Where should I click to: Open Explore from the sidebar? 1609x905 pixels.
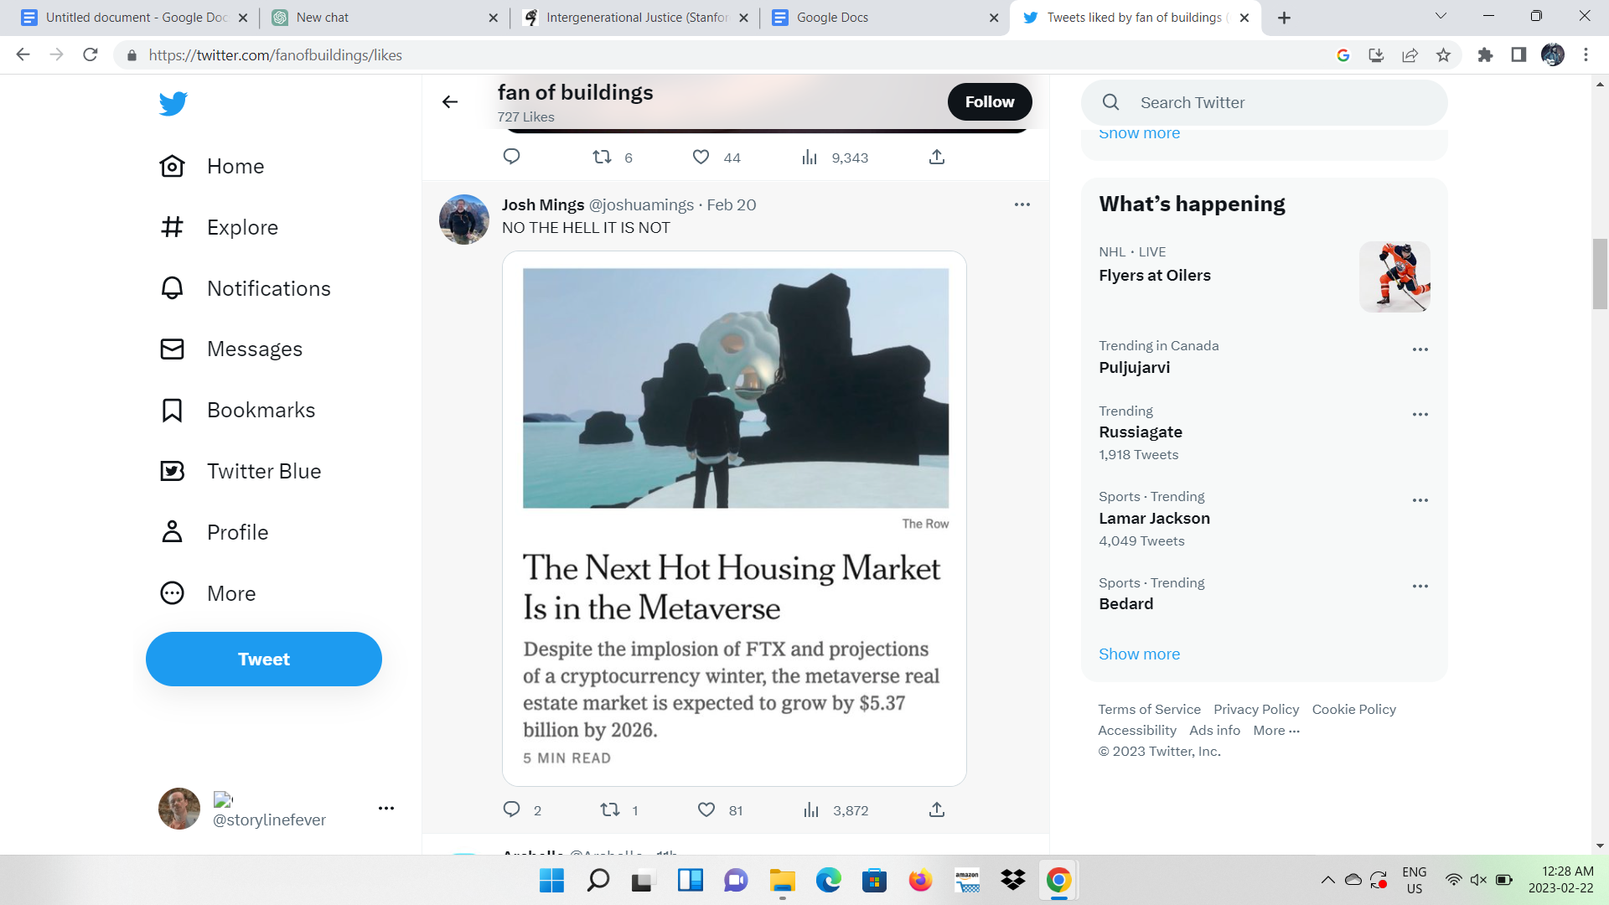click(x=219, y=227)
